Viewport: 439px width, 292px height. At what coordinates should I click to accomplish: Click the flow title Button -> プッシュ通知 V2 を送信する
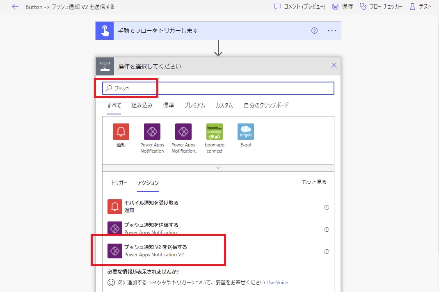coord(70,7)
